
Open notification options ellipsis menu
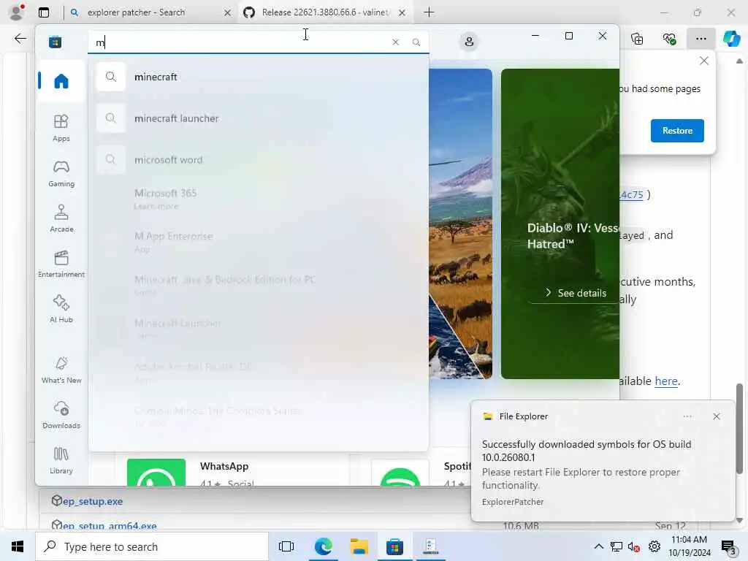pos(687,416)
